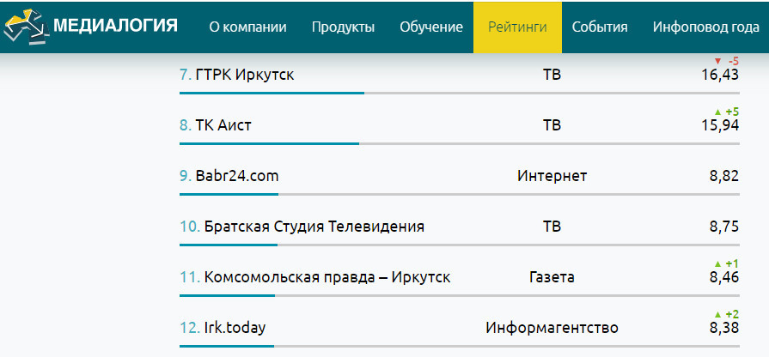Open the О компании menu
Image resolution: width=769 pixels, height=357 pixels.
click(x=247, y=27)
